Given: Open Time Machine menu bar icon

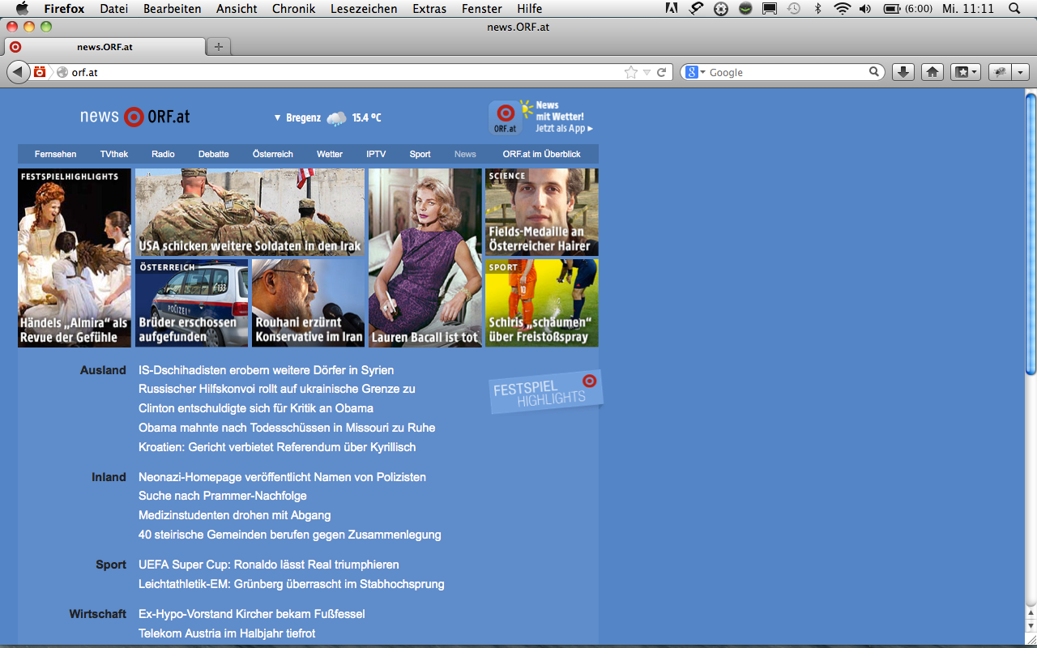Looking at the screenshot, I should coord(794,8).
